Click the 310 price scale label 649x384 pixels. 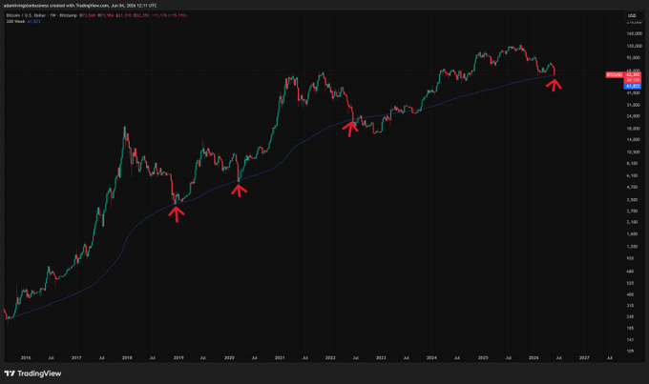630,306
